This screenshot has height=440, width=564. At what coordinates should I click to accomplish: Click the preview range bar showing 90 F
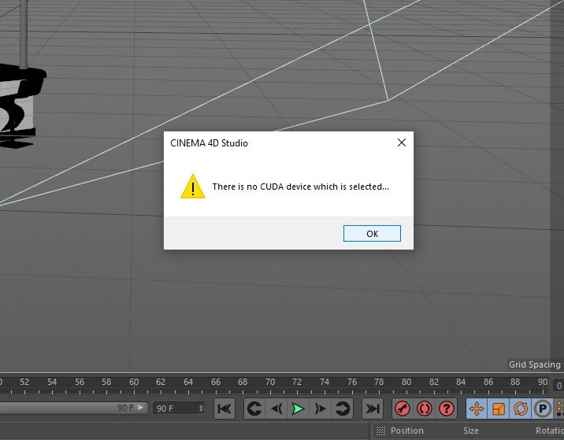[x=73, y=408]
